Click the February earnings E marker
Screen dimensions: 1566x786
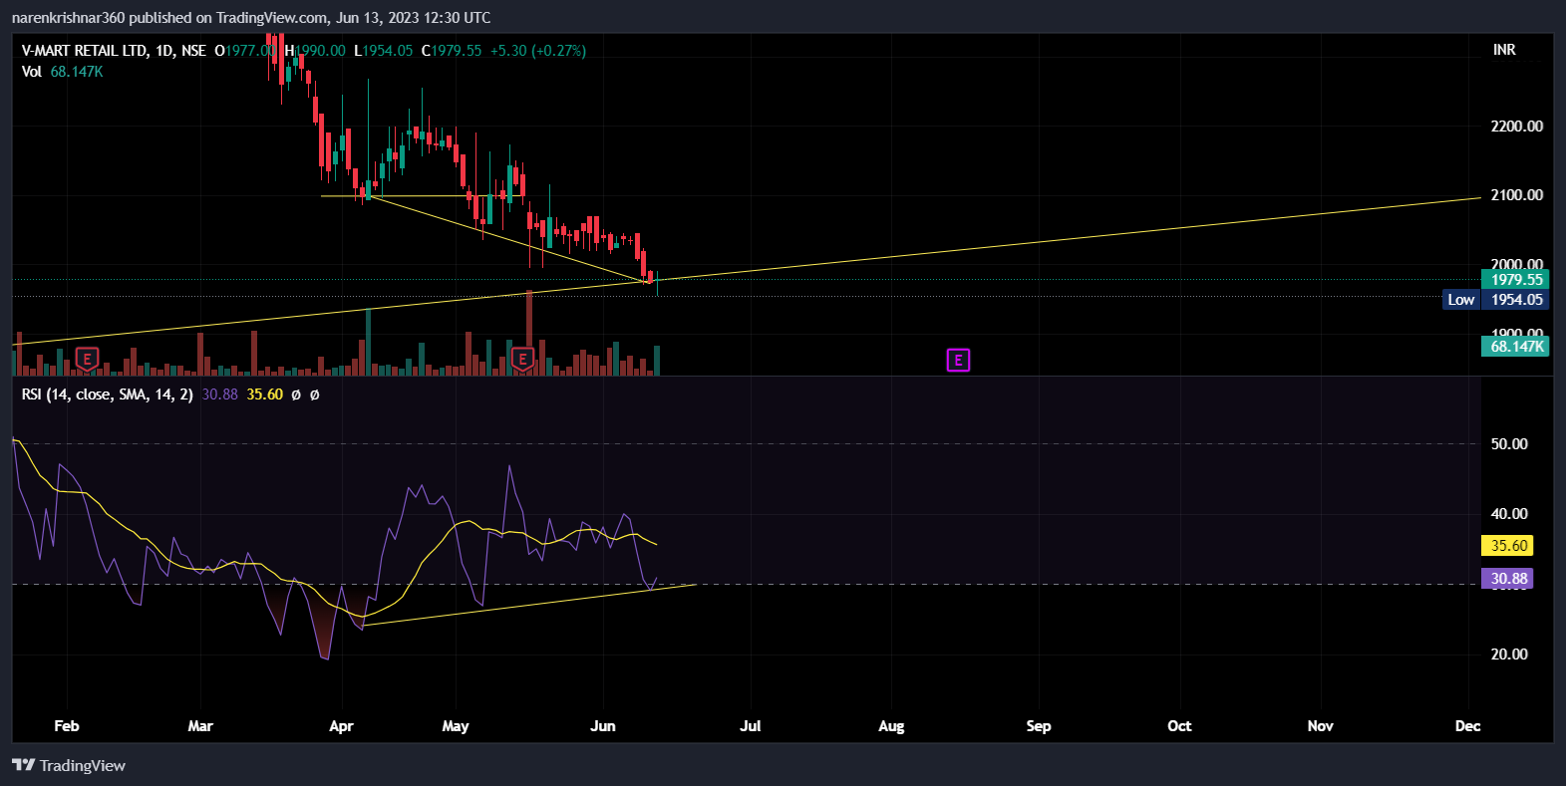(87, 359)
